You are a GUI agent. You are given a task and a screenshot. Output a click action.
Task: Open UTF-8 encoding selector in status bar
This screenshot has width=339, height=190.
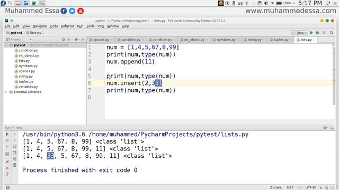coord(311,187)
